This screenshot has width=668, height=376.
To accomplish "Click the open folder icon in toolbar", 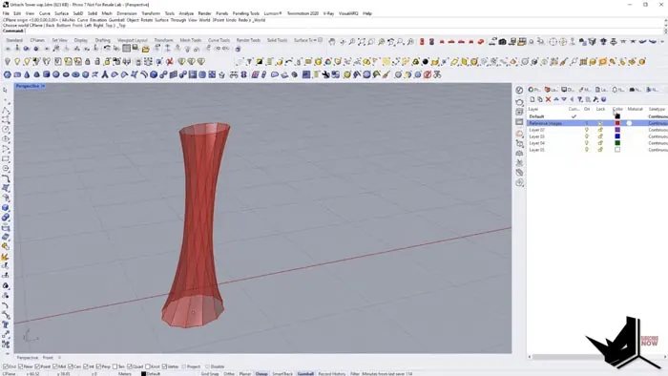I will click(146, 49).
